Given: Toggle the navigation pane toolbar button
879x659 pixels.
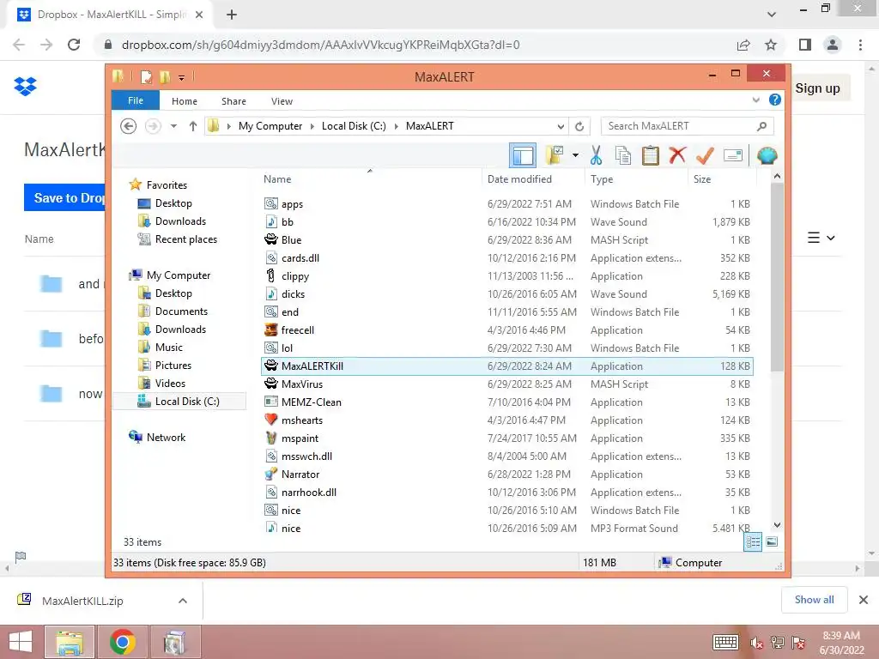Looking at the screenshot, I should click(523, 155).
